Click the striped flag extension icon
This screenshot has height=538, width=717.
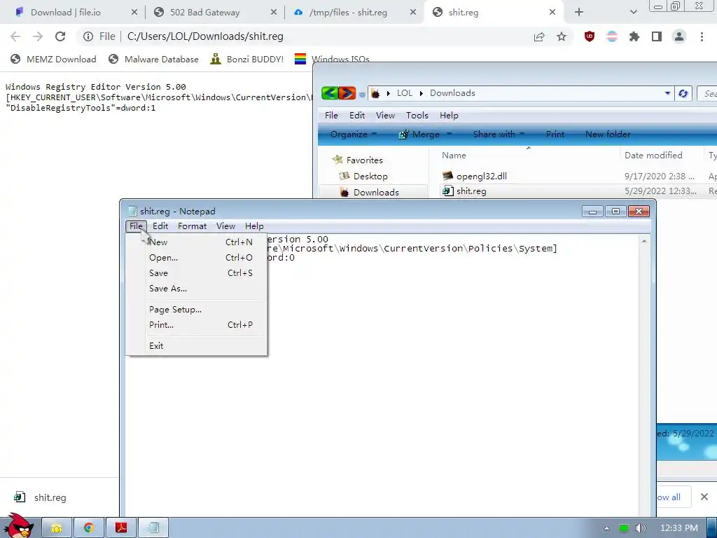click(x=612, y=36)
